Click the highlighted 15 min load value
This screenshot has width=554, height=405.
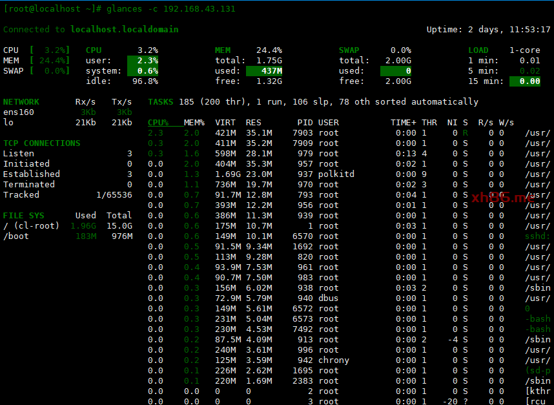(x=524, y=81)
